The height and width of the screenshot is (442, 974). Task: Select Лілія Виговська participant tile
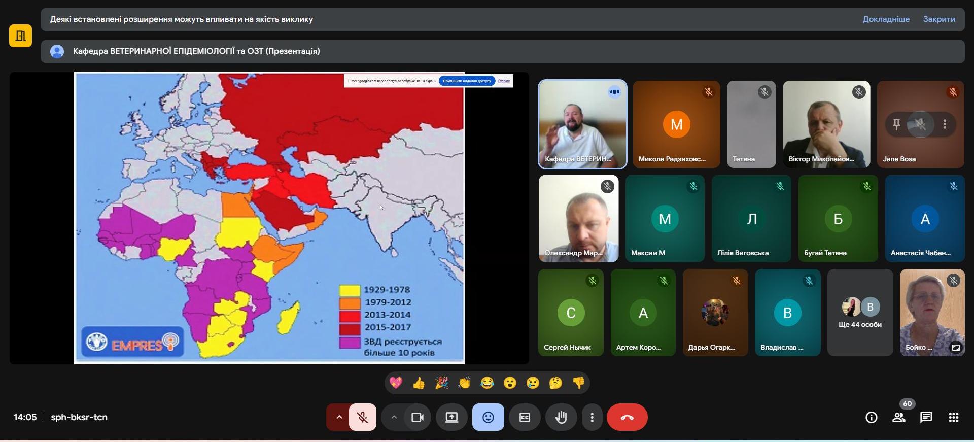[751, 219]
